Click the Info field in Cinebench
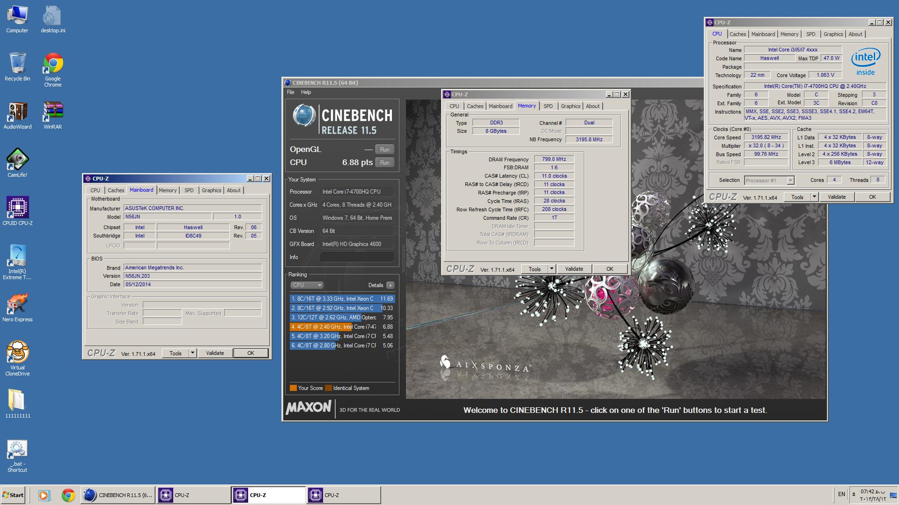 [x=357, y=257]
